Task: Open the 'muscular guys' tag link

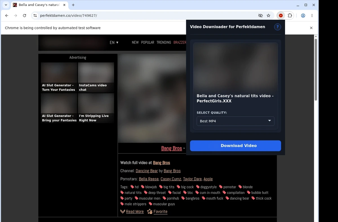Action: [164, 204]
